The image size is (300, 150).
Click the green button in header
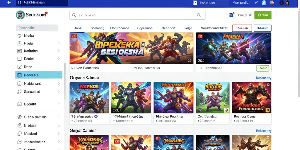[x=263, y=15]
